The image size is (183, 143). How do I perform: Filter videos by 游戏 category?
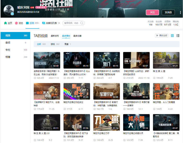pyautogui.click(x=55, y=44)
